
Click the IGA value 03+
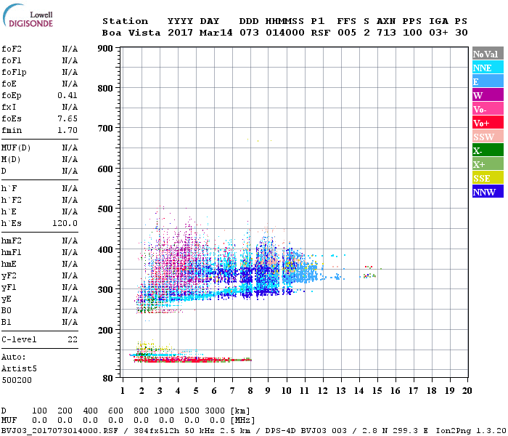[438, 33]
